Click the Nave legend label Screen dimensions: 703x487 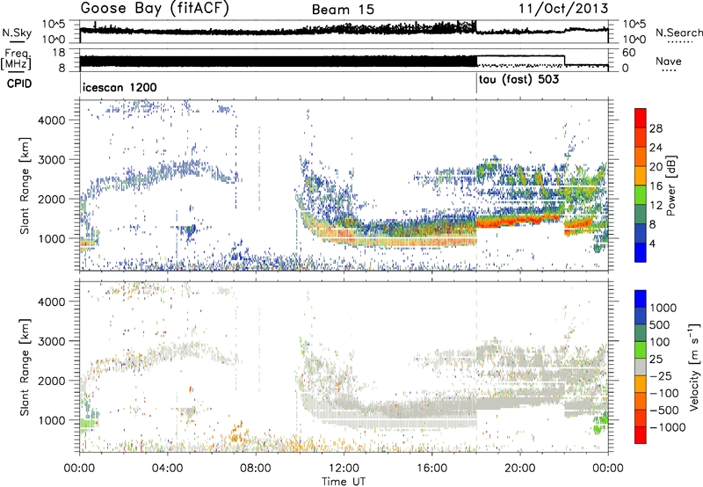(669, 61)
